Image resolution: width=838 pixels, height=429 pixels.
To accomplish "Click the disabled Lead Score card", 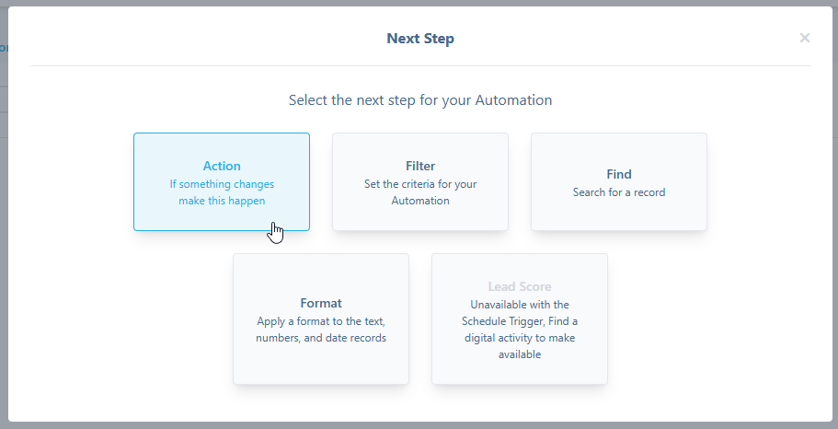I will (x=520, y=319).
